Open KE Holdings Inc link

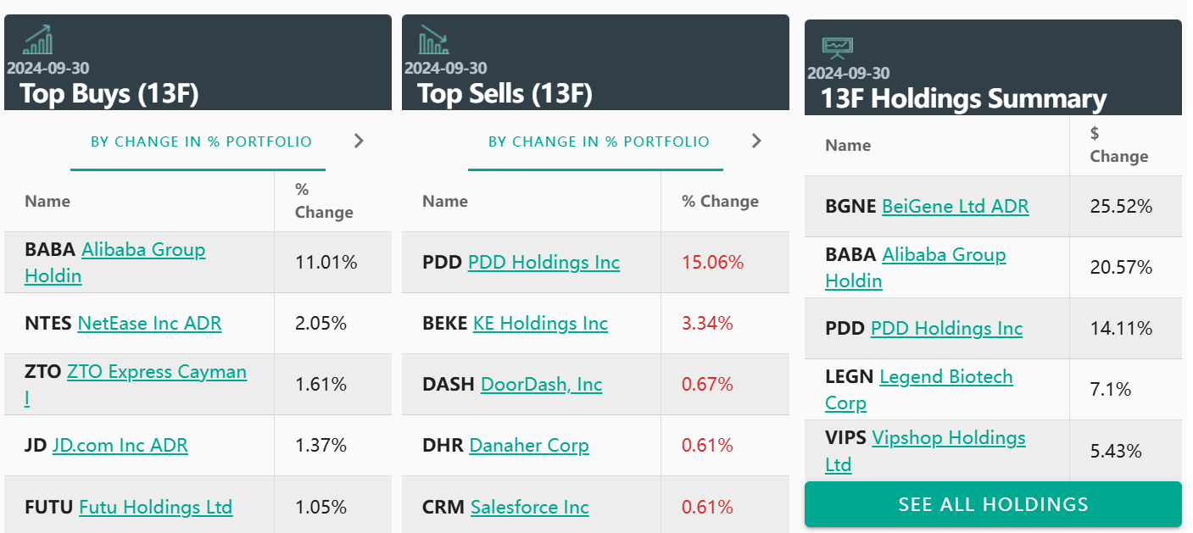click(540, 324)
